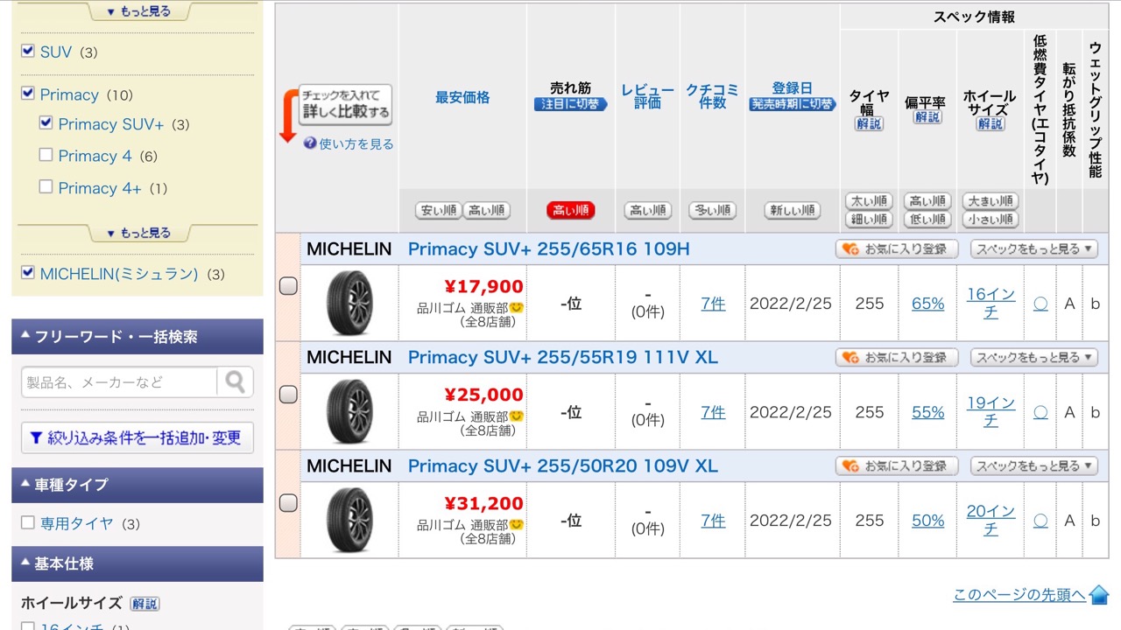1121x630 pixels.
Task: Check the Primacy 4 checkbox
Action: point(46,155)
